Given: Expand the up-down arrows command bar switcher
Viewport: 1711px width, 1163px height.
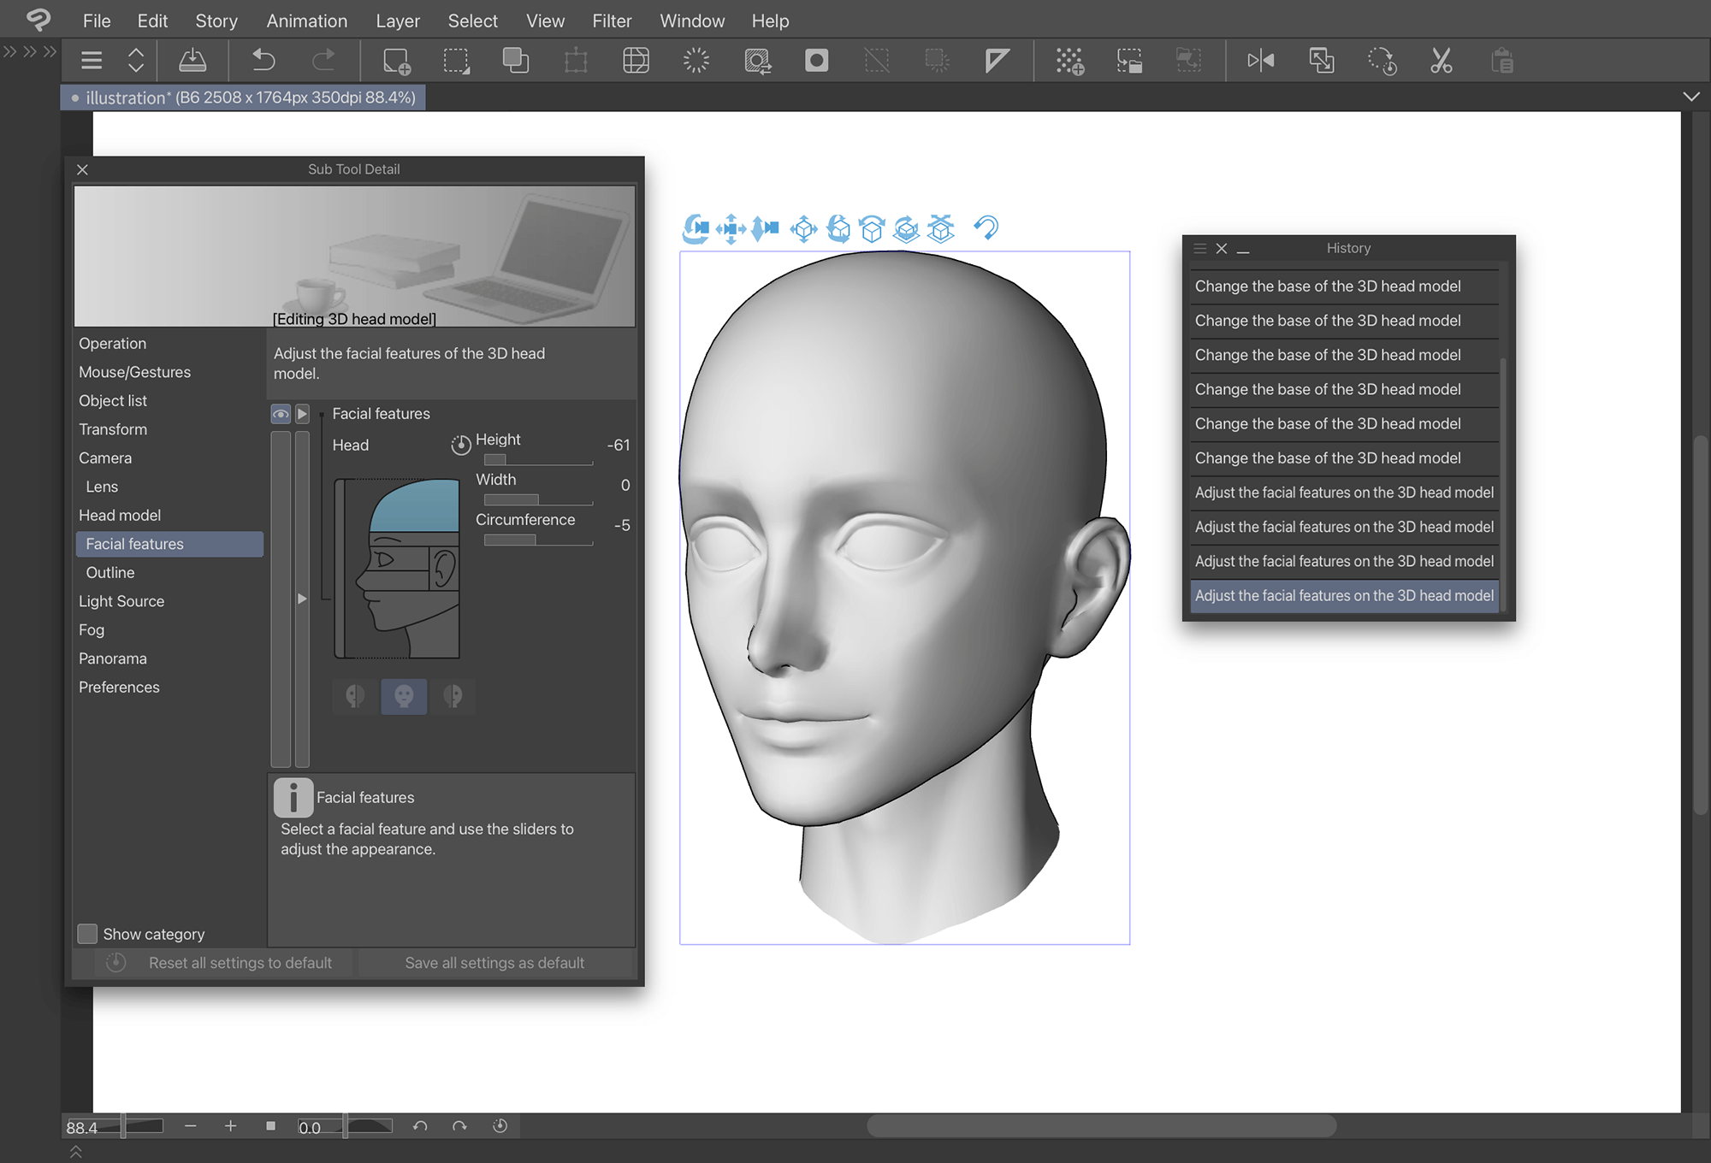Looking at the screenshot, I should point(136,61).
